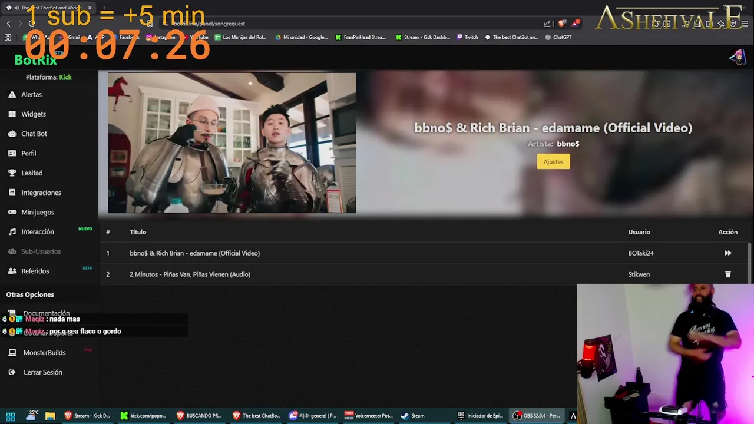The height and width of the screenshot is (424, 754).
Task: Click the Acción column header
Action: pyautogui.click(x=728, y=232)
